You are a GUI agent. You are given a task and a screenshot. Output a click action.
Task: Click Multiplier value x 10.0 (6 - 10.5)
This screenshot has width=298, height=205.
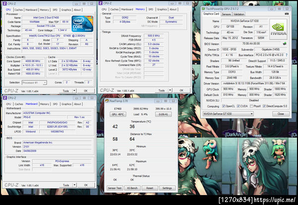tap(33, 66)
